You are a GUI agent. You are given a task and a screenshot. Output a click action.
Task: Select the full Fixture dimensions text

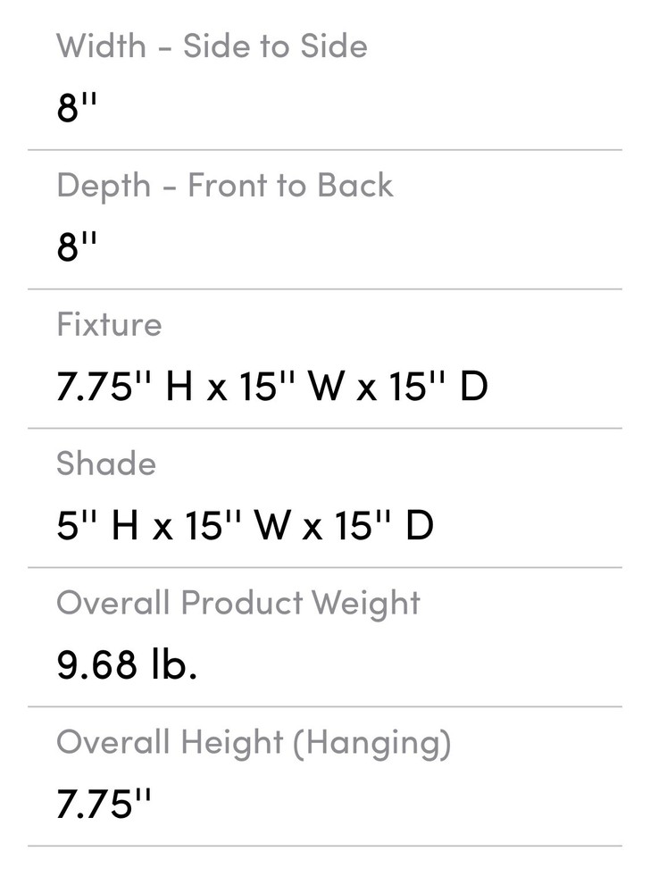[x=272, y=387]
